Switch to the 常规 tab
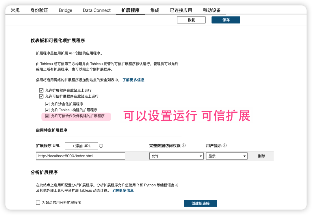This screenshot has height=215, width=312. point(15,10)
